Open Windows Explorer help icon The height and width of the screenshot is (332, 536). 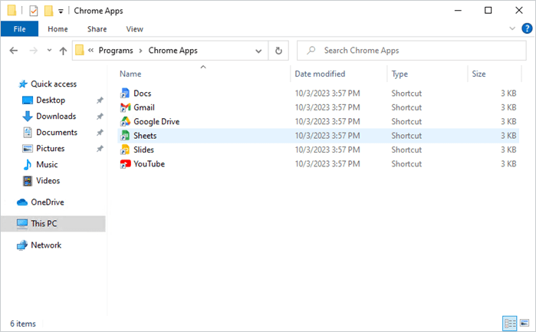click(527, 28)
